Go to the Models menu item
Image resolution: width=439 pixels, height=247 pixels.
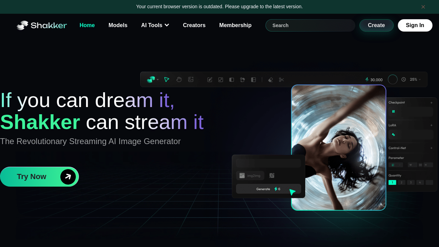pyautogui.click(x=118, y=25)
